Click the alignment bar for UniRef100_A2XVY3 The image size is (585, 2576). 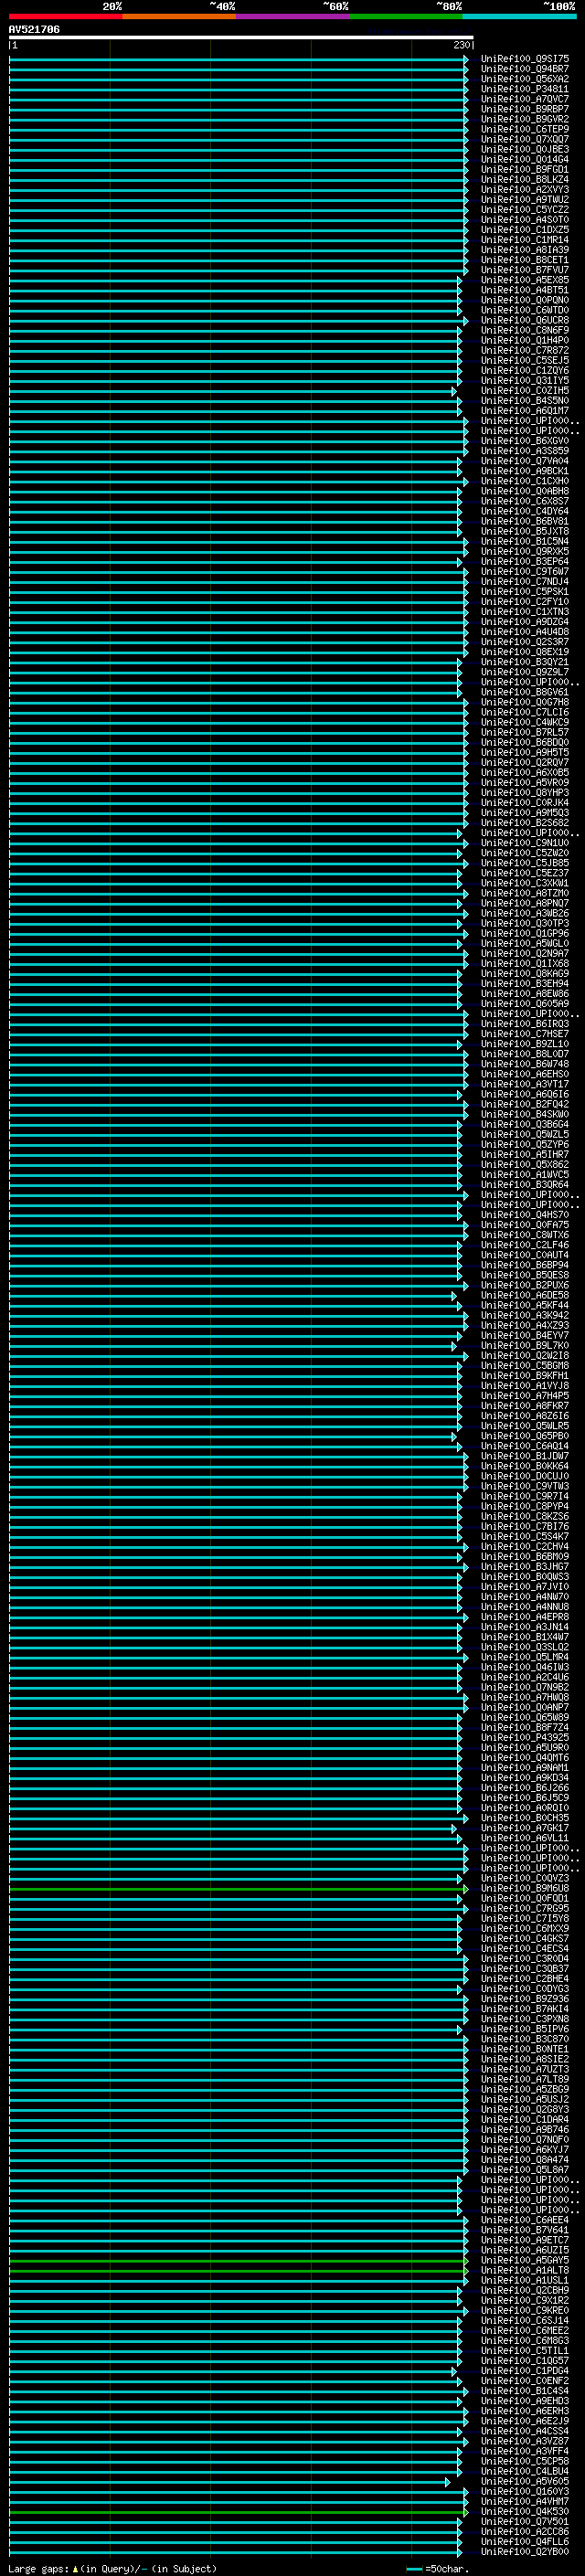238,190
